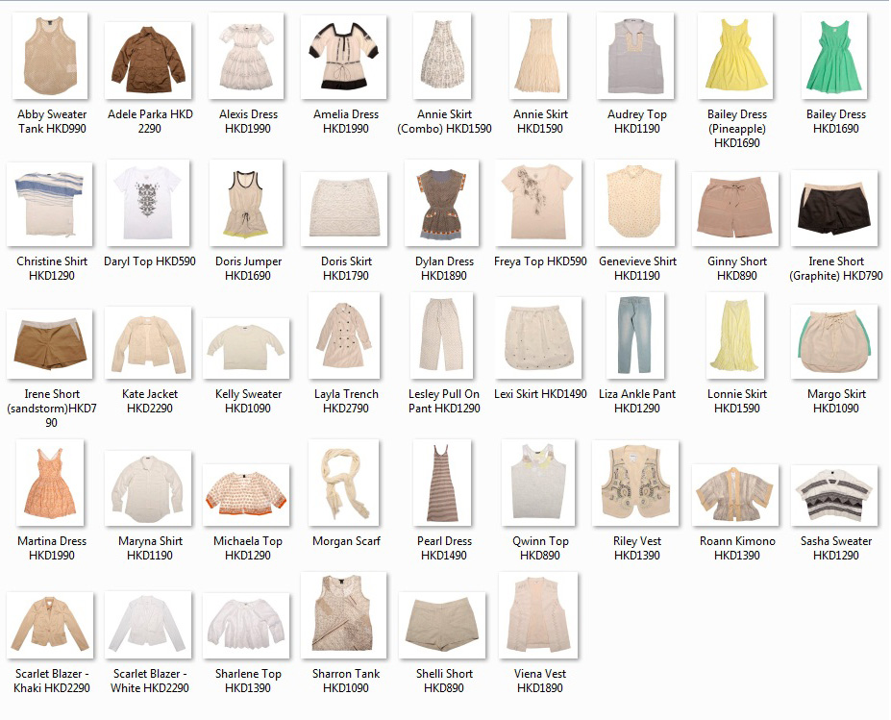Click the Michaela Top thumbnail

(x=247, y=495)
